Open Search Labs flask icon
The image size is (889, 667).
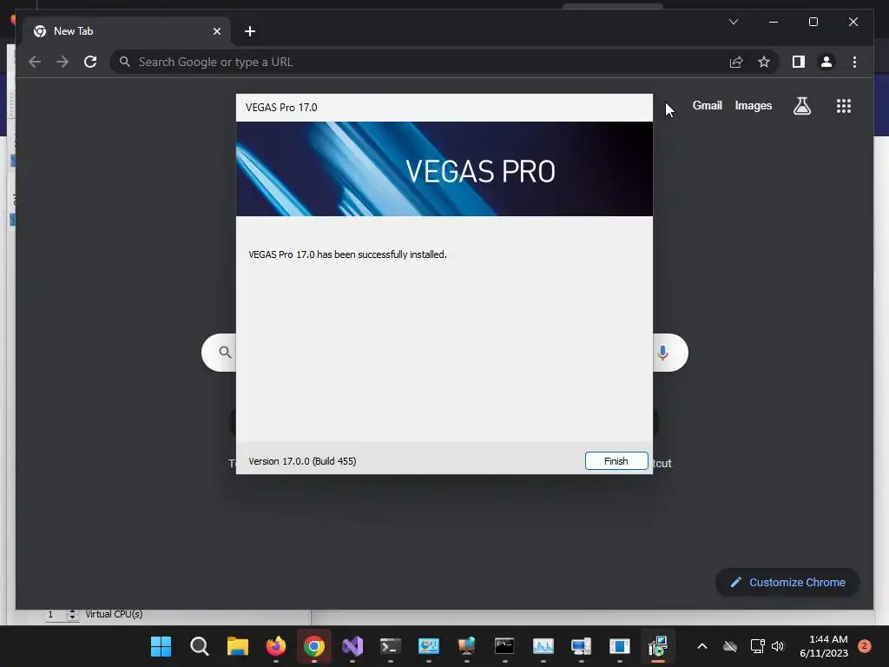coord(801,105)
